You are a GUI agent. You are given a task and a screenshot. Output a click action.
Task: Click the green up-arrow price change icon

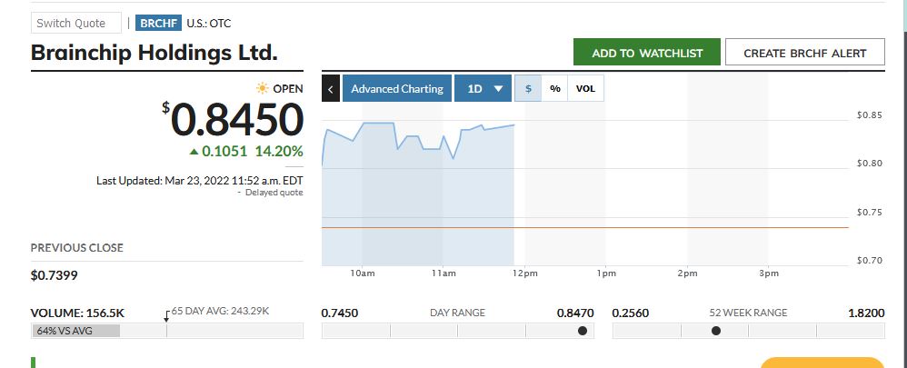pos(194,152)
